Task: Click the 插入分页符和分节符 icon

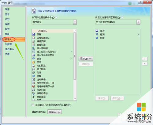Action: (34, 52)
